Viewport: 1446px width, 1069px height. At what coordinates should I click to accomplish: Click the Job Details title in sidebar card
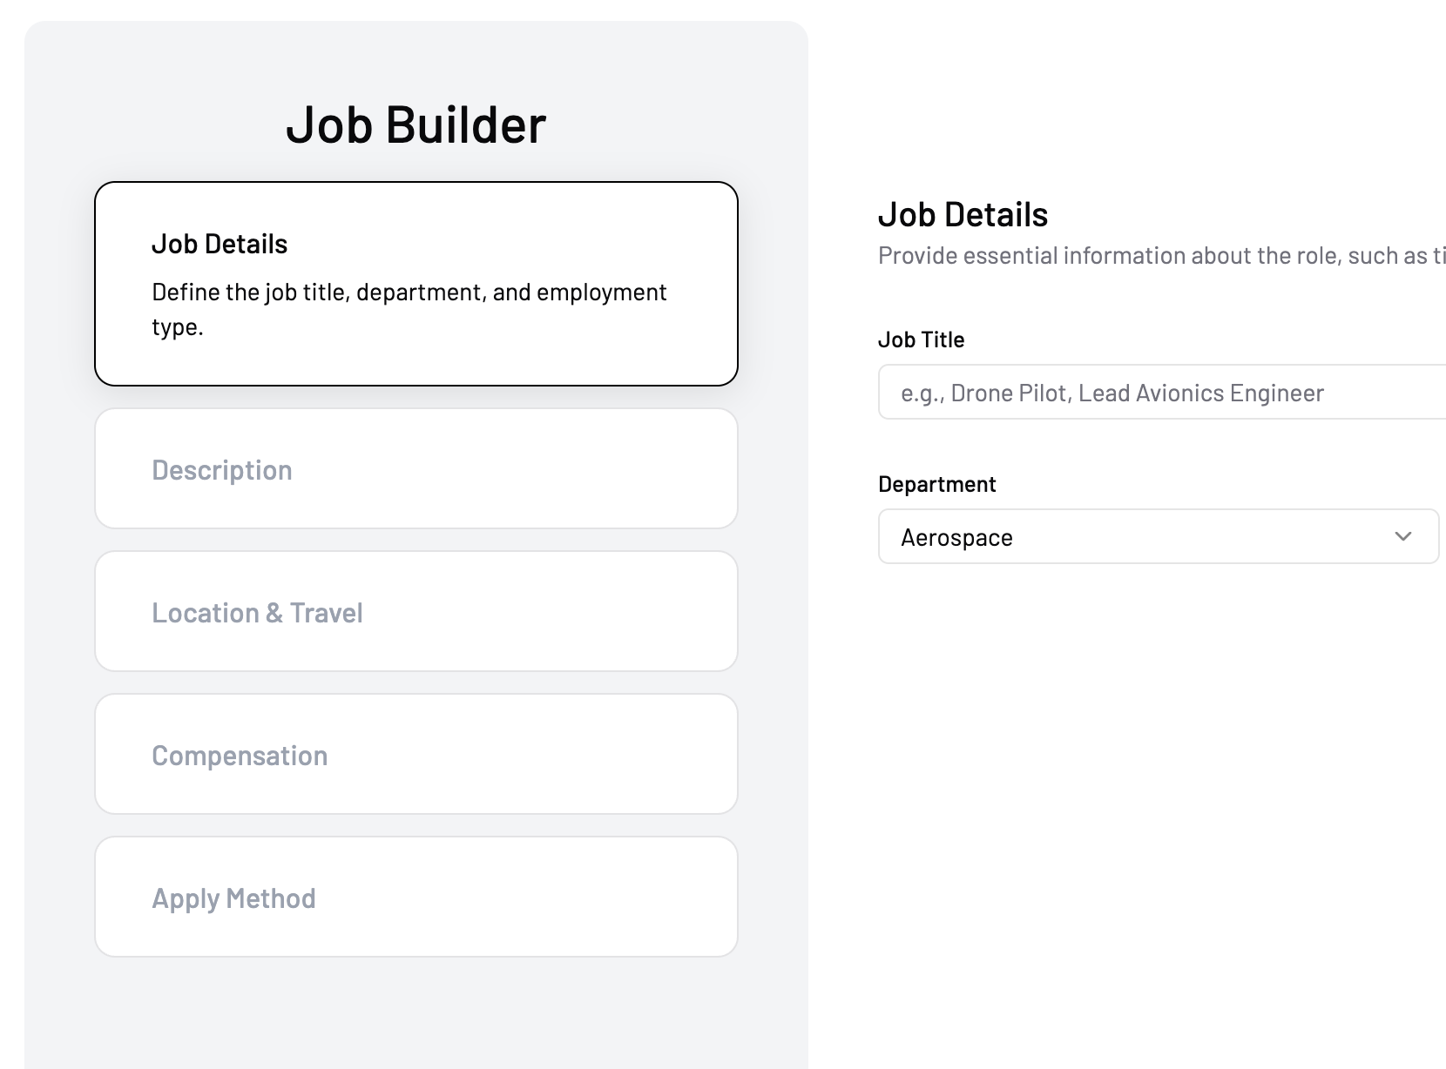point(220,244)
